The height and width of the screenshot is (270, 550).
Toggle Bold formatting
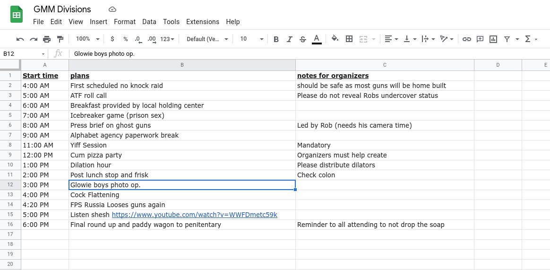(276, 39)
